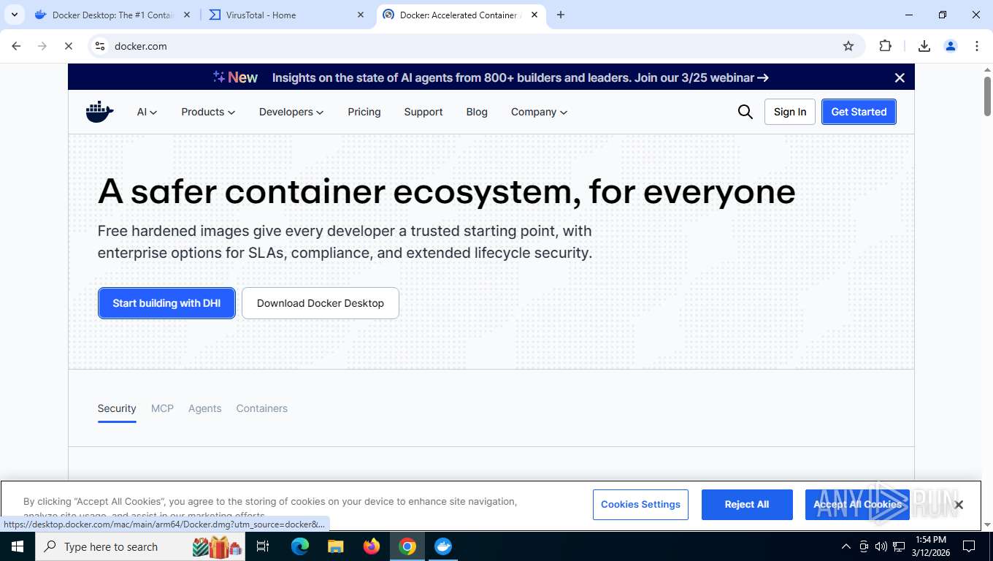Open Chrome profile avatar
993x561 pixels.
tap(950, 46)
